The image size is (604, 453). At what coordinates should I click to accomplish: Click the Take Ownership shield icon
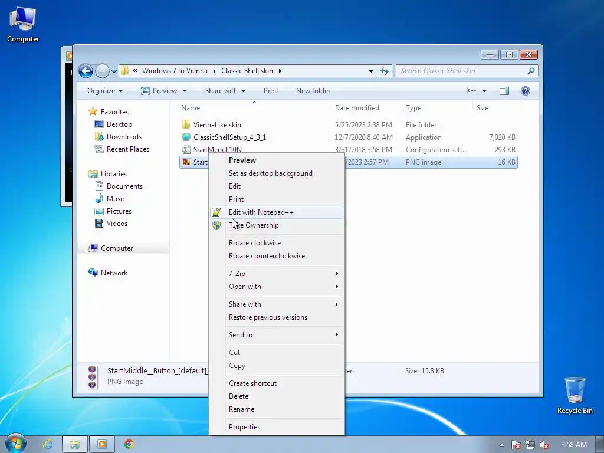click(216, 225)
